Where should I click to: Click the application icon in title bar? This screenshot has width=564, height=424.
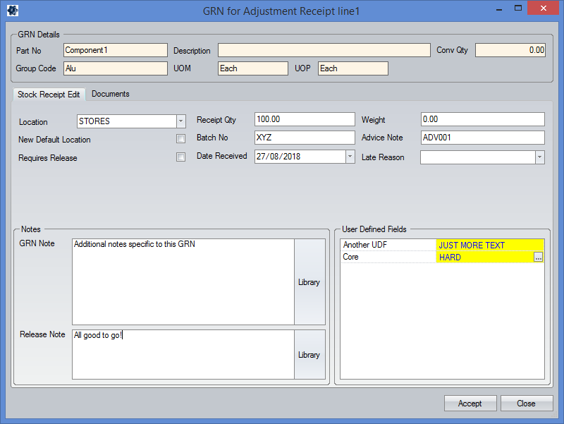pos(12,11)
